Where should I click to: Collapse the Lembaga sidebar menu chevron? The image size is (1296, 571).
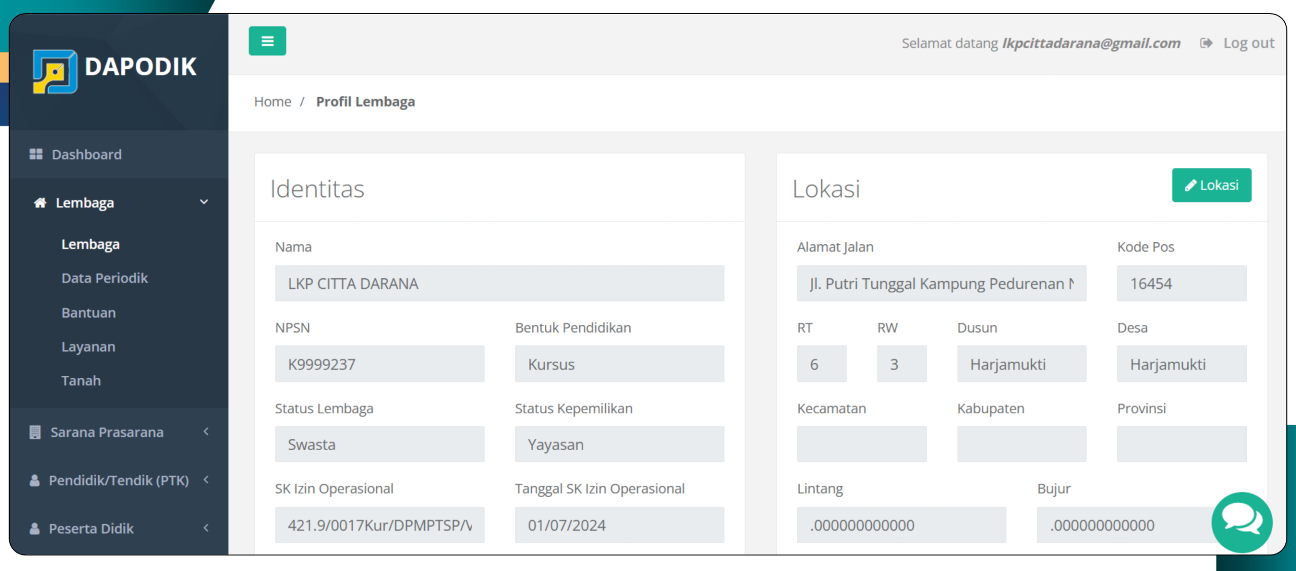[x=204, y=202]
